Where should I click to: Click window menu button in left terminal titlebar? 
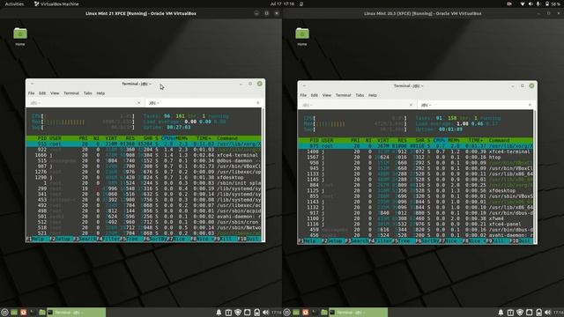(x=32, y=84)
